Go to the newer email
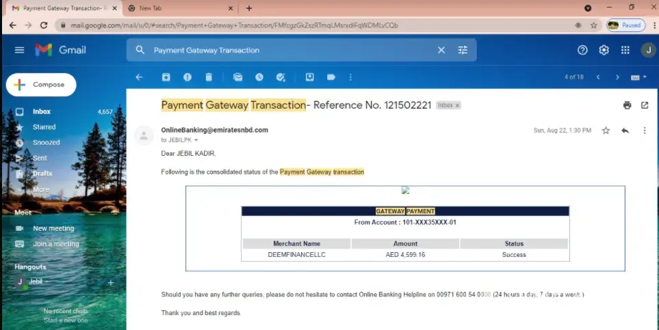Viewport: 659px width, 330px height. (598, 77)
